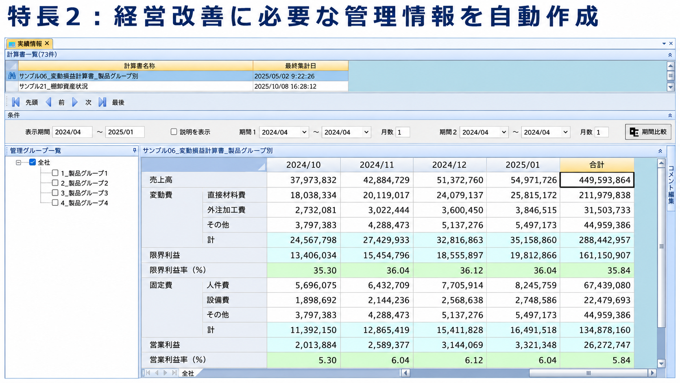
Task: Go to next record with 次 arrow
Action: click(75, 102)
